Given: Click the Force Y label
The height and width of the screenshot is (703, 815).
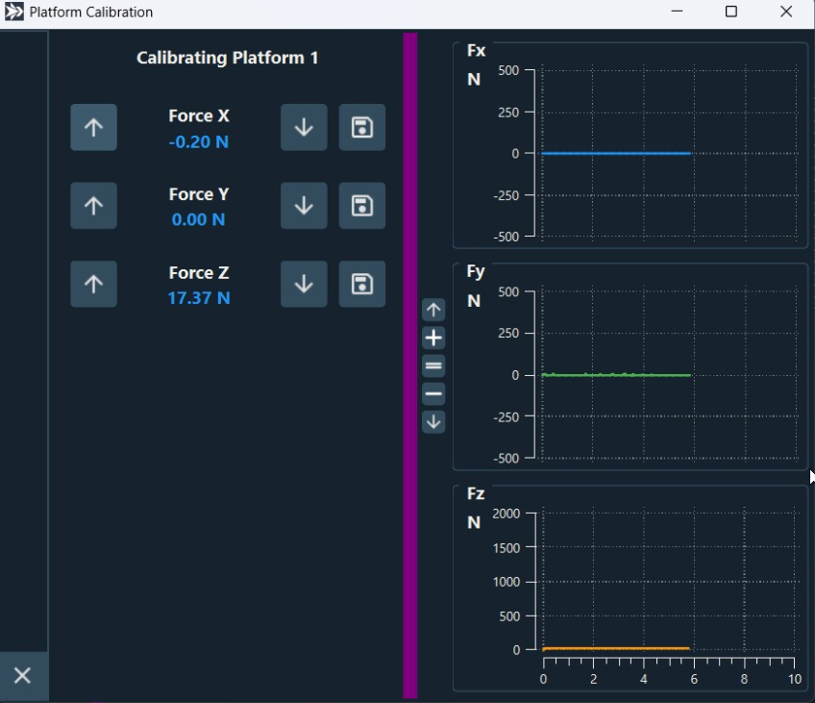Looking at the screenshot, I should tap(199, 194).
